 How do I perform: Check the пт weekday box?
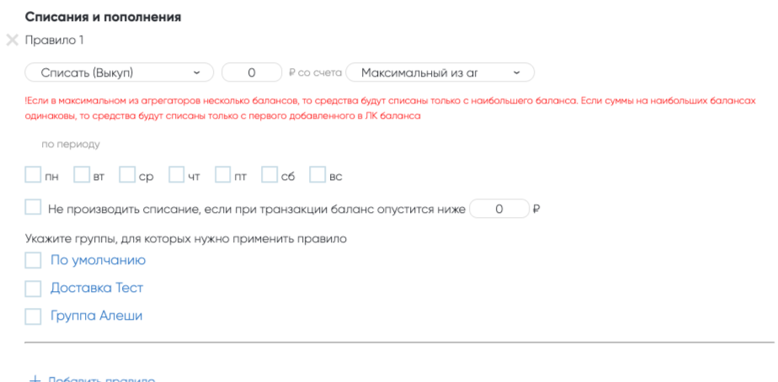click(223, 175)
